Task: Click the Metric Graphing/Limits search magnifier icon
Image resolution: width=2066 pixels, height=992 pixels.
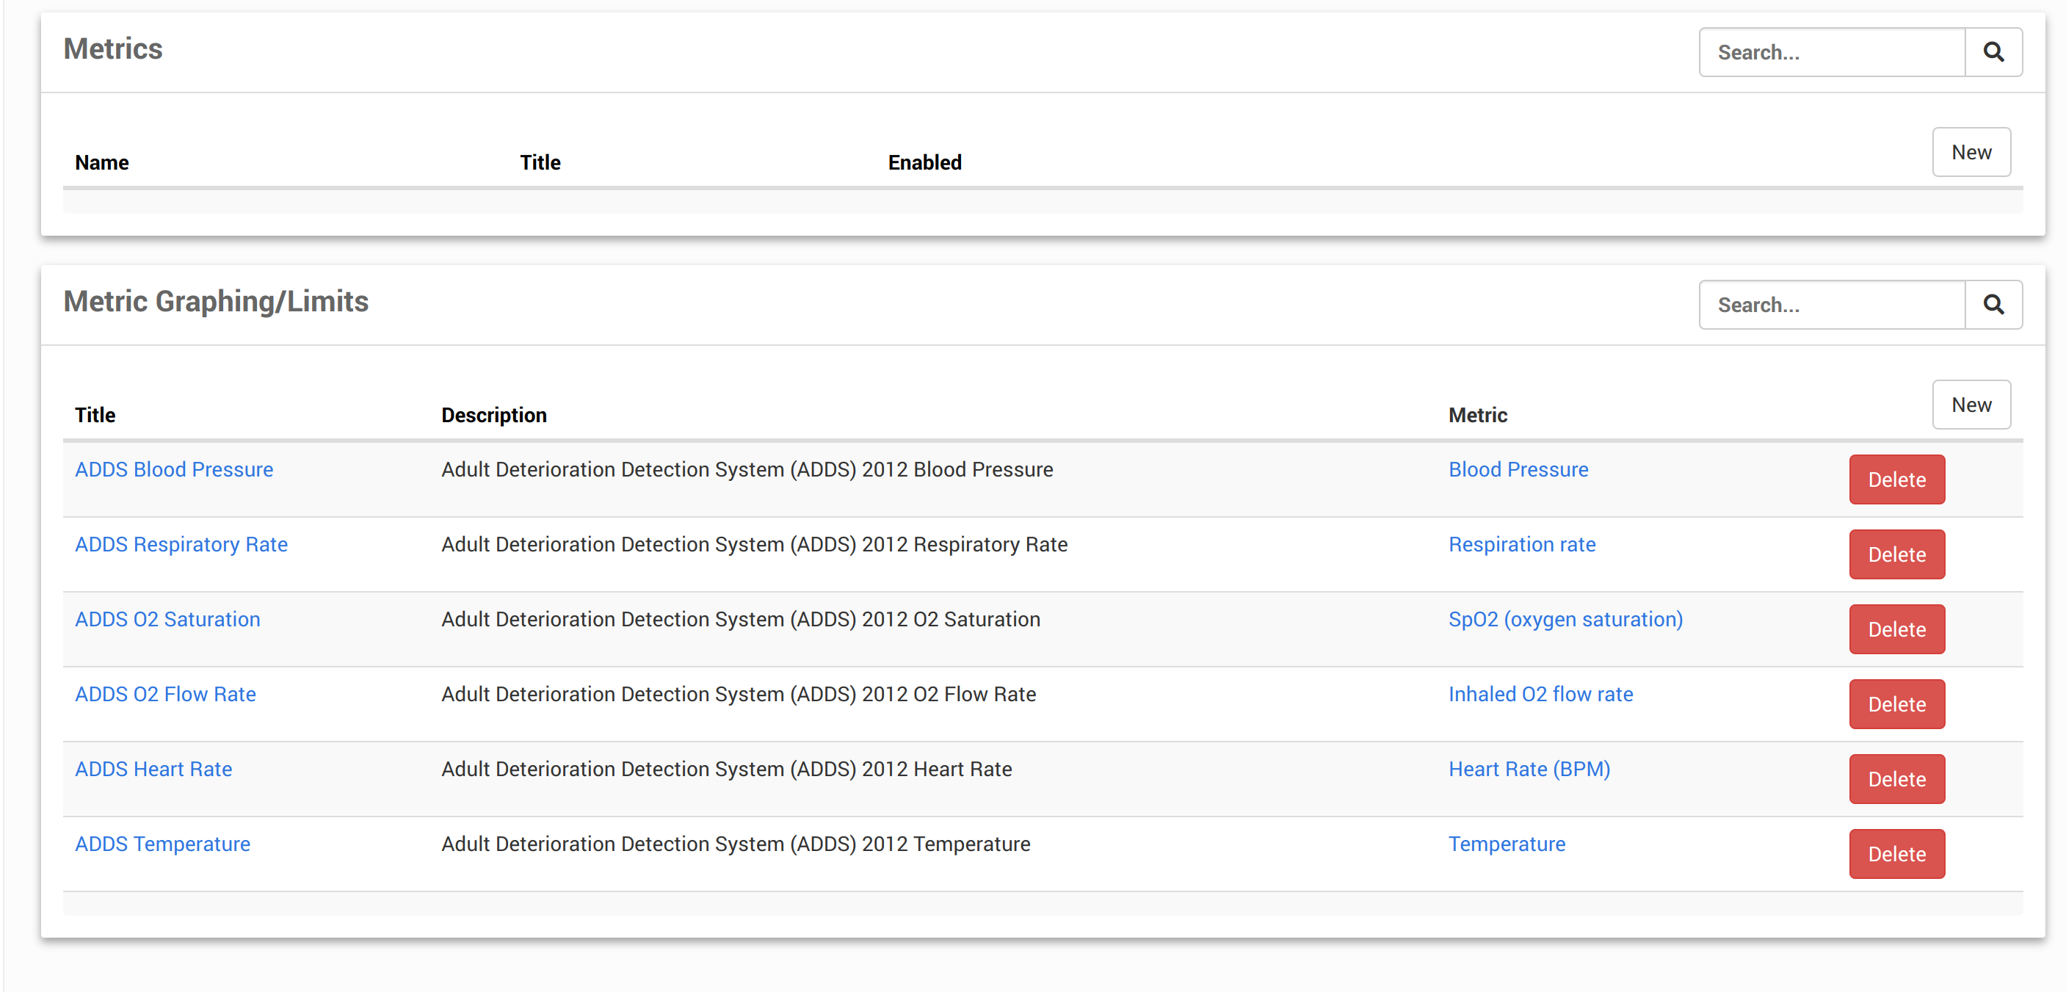Action: pos(1993,305)
